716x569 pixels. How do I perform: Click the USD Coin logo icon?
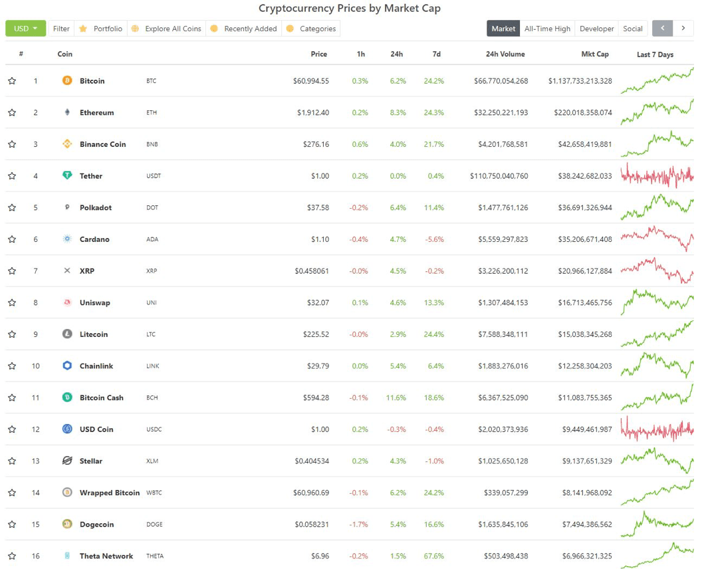coord(67,429)
